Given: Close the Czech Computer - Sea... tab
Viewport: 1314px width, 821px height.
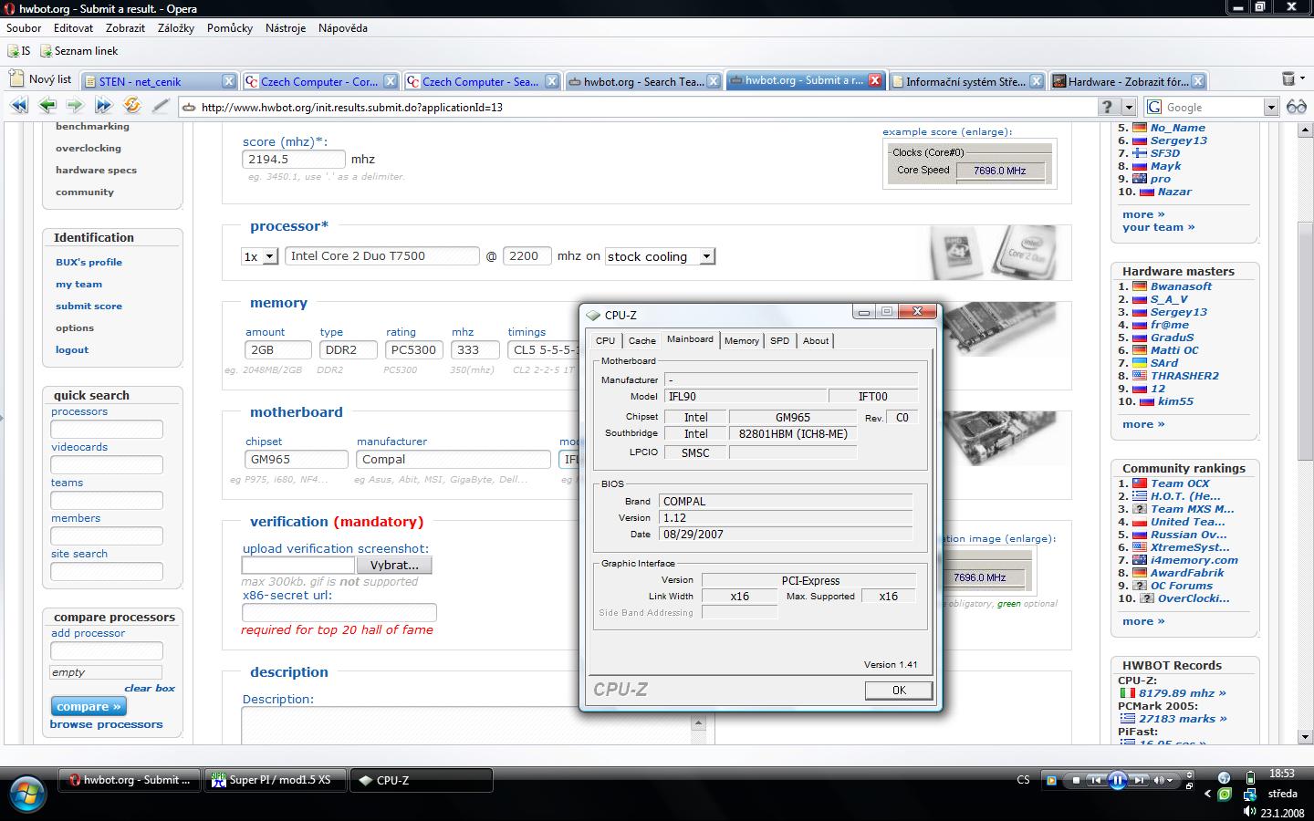Looking at the screenshot, I should (x=552, y=81).
